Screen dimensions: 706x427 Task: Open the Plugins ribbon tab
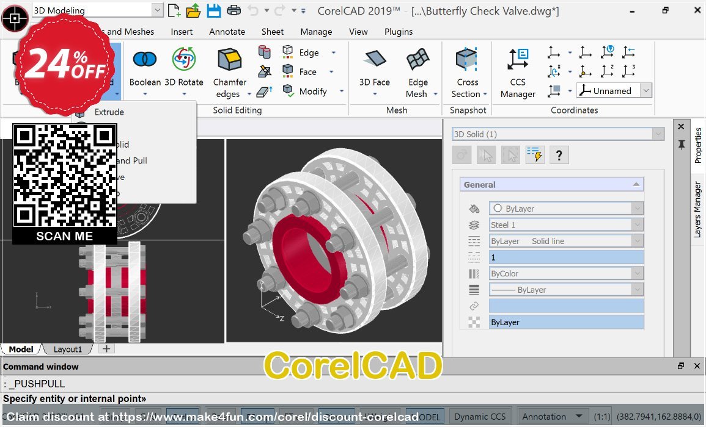[x=399, y=32]
